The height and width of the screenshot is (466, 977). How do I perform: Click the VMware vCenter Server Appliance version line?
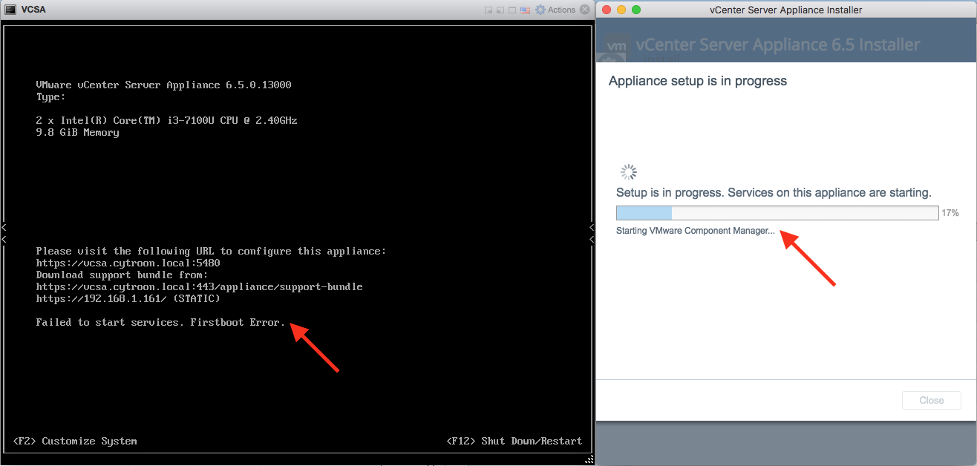click(163, 85)
